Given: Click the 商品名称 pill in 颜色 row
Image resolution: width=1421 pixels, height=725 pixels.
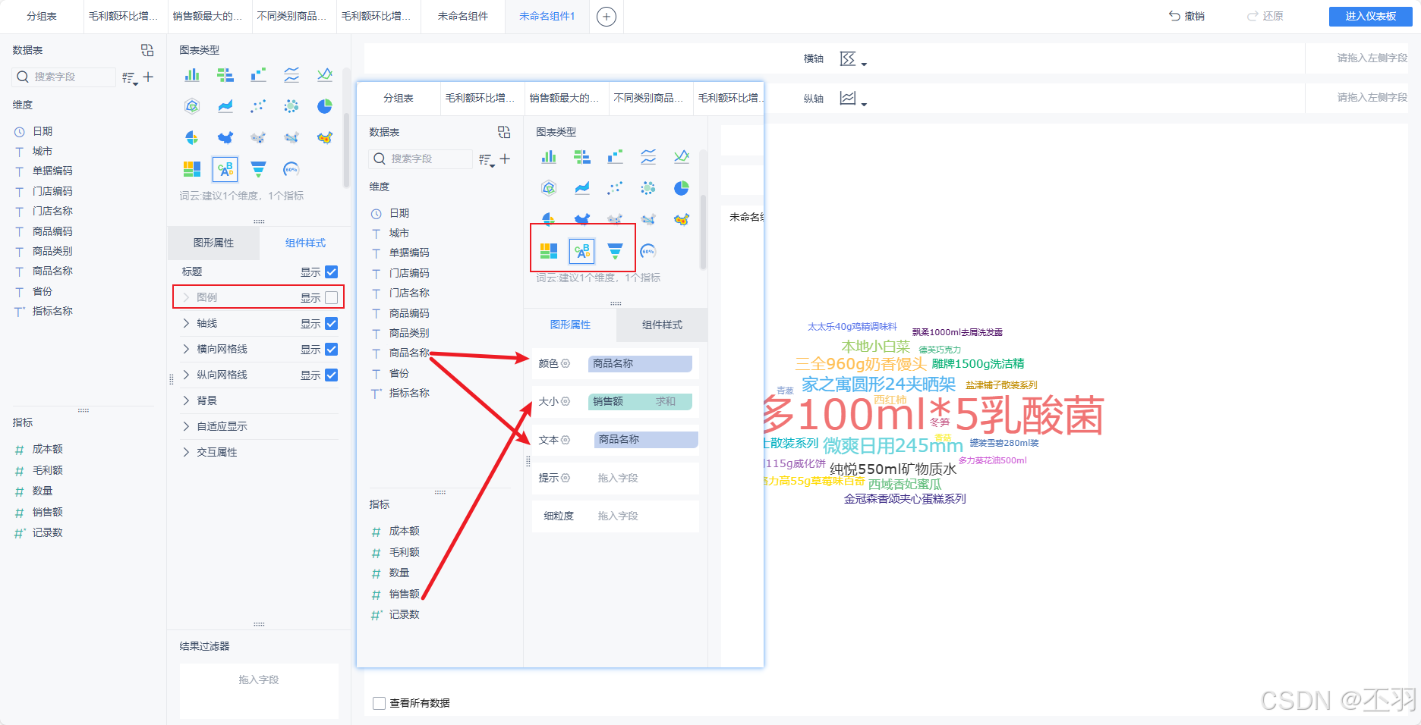Looking at the screenshot, I should click(x=640, y=363).
